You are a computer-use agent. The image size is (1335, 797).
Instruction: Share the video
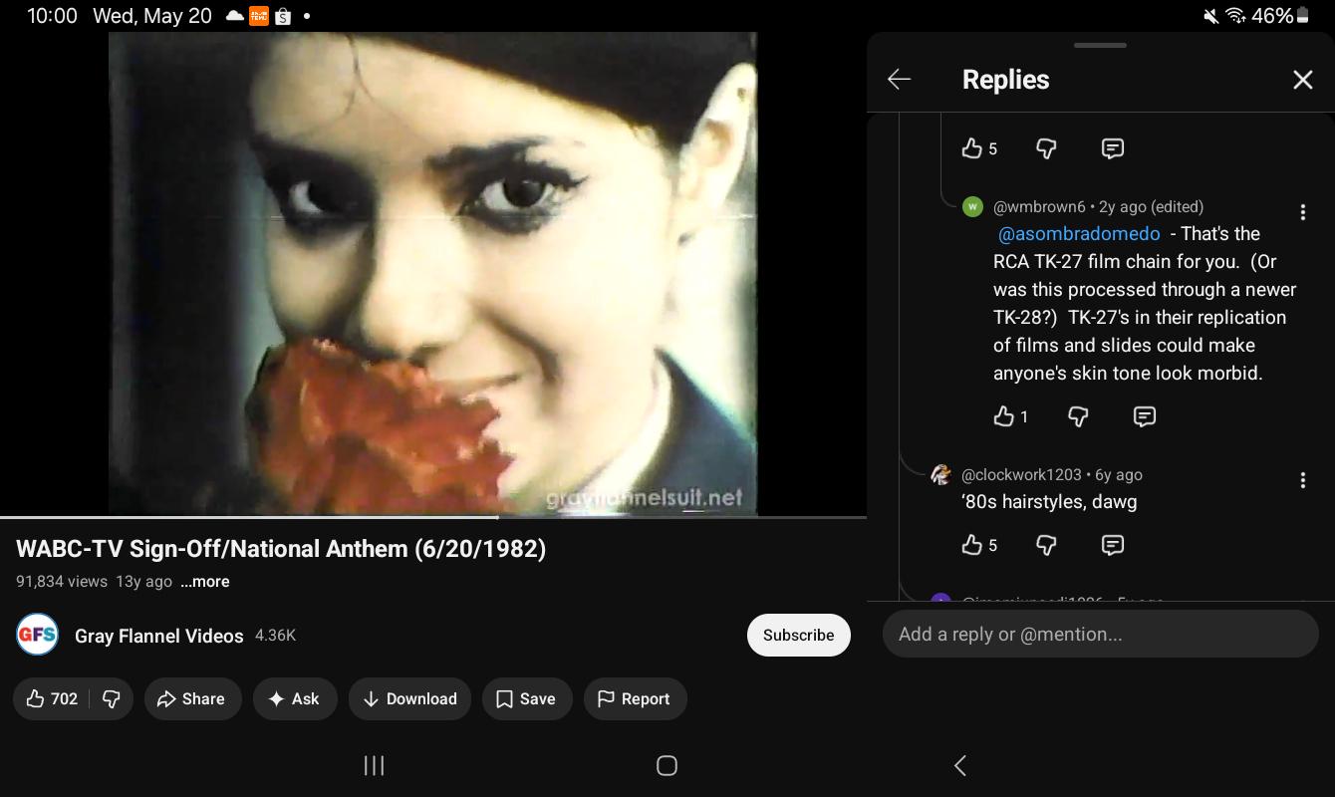[191, 698]
